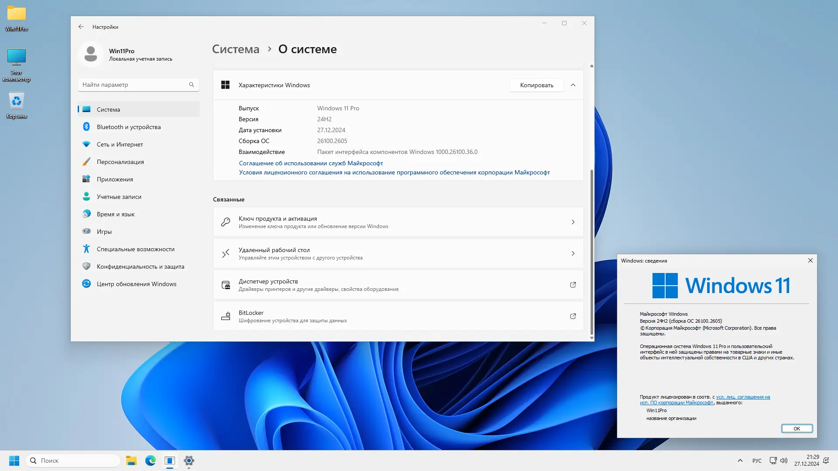Screen dimensions: 838x471
Task: Click the search magnifier in Найти параметр
Action: point(191,85)
